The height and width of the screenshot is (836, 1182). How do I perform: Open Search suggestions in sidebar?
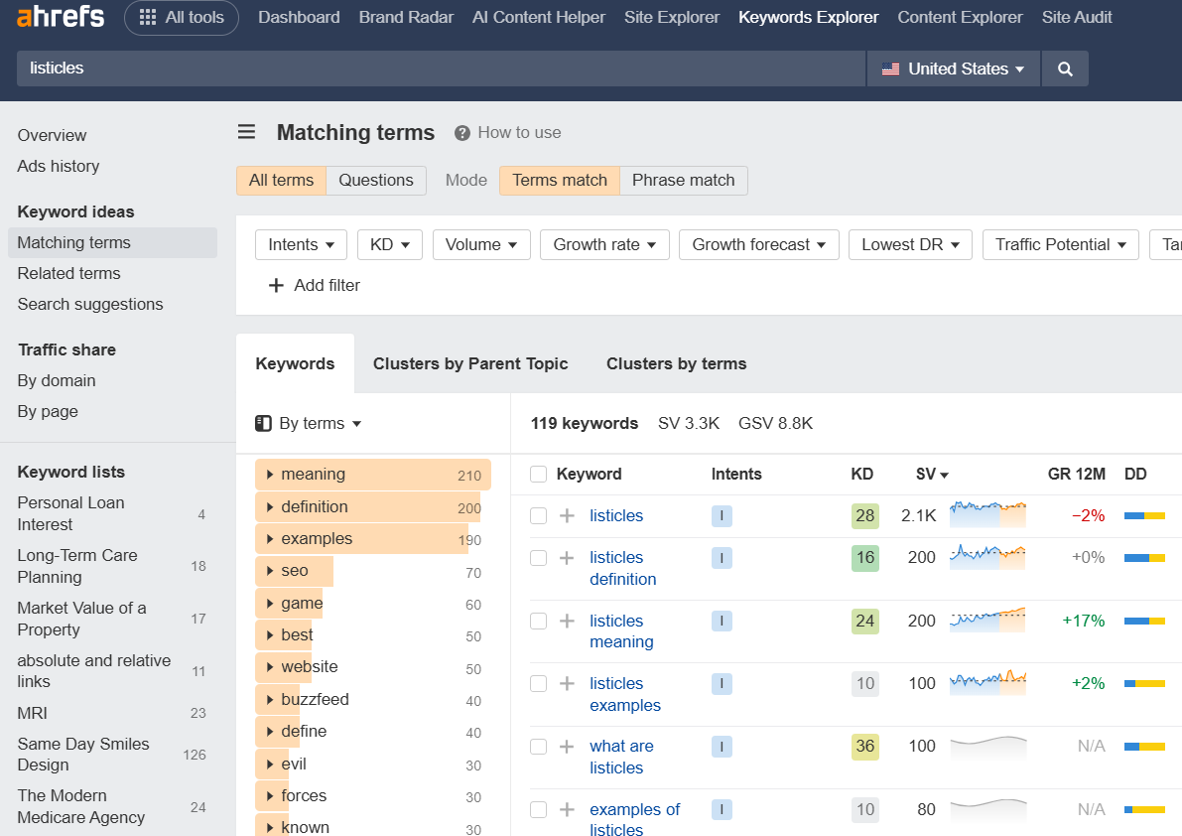pos(89,305)
